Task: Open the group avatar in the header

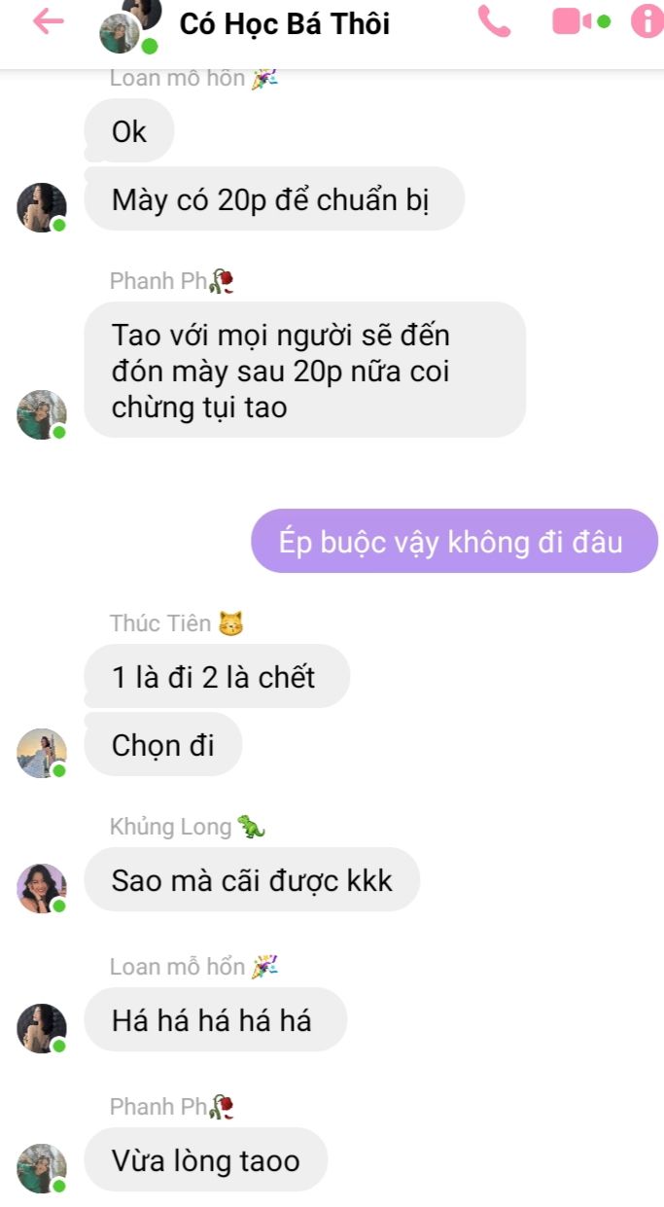Action: [x=128, y=25]
